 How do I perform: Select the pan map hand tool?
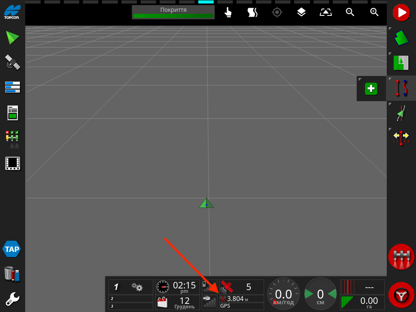(228, 12)
